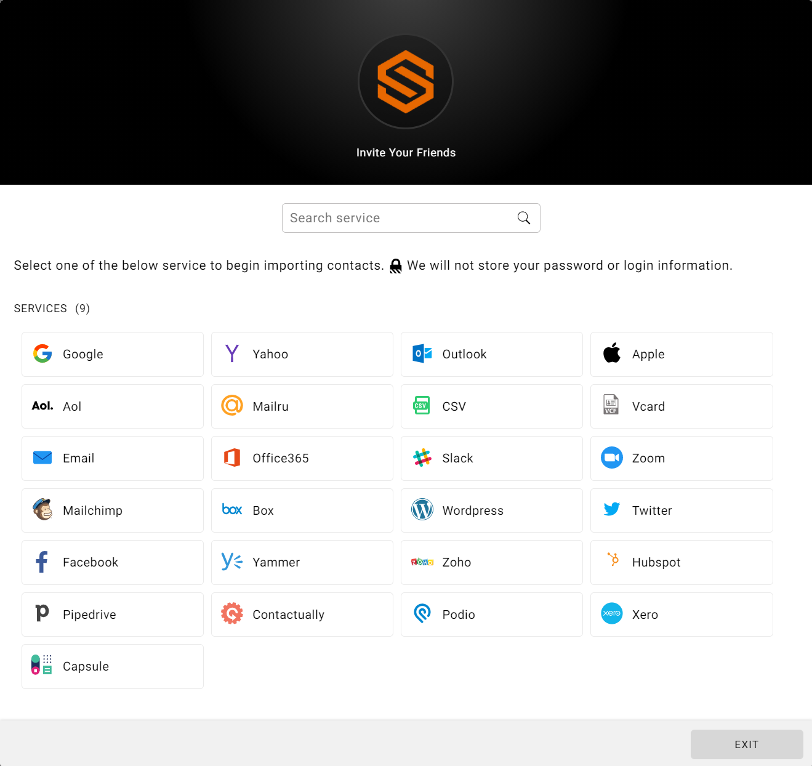This screenshot has width=812, height=766.
Task: Click the Aol. logo icon
Action: (x=42, y=406)
